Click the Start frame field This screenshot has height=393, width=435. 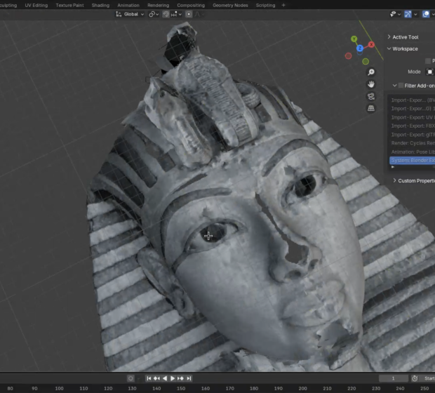click(429, 378)
